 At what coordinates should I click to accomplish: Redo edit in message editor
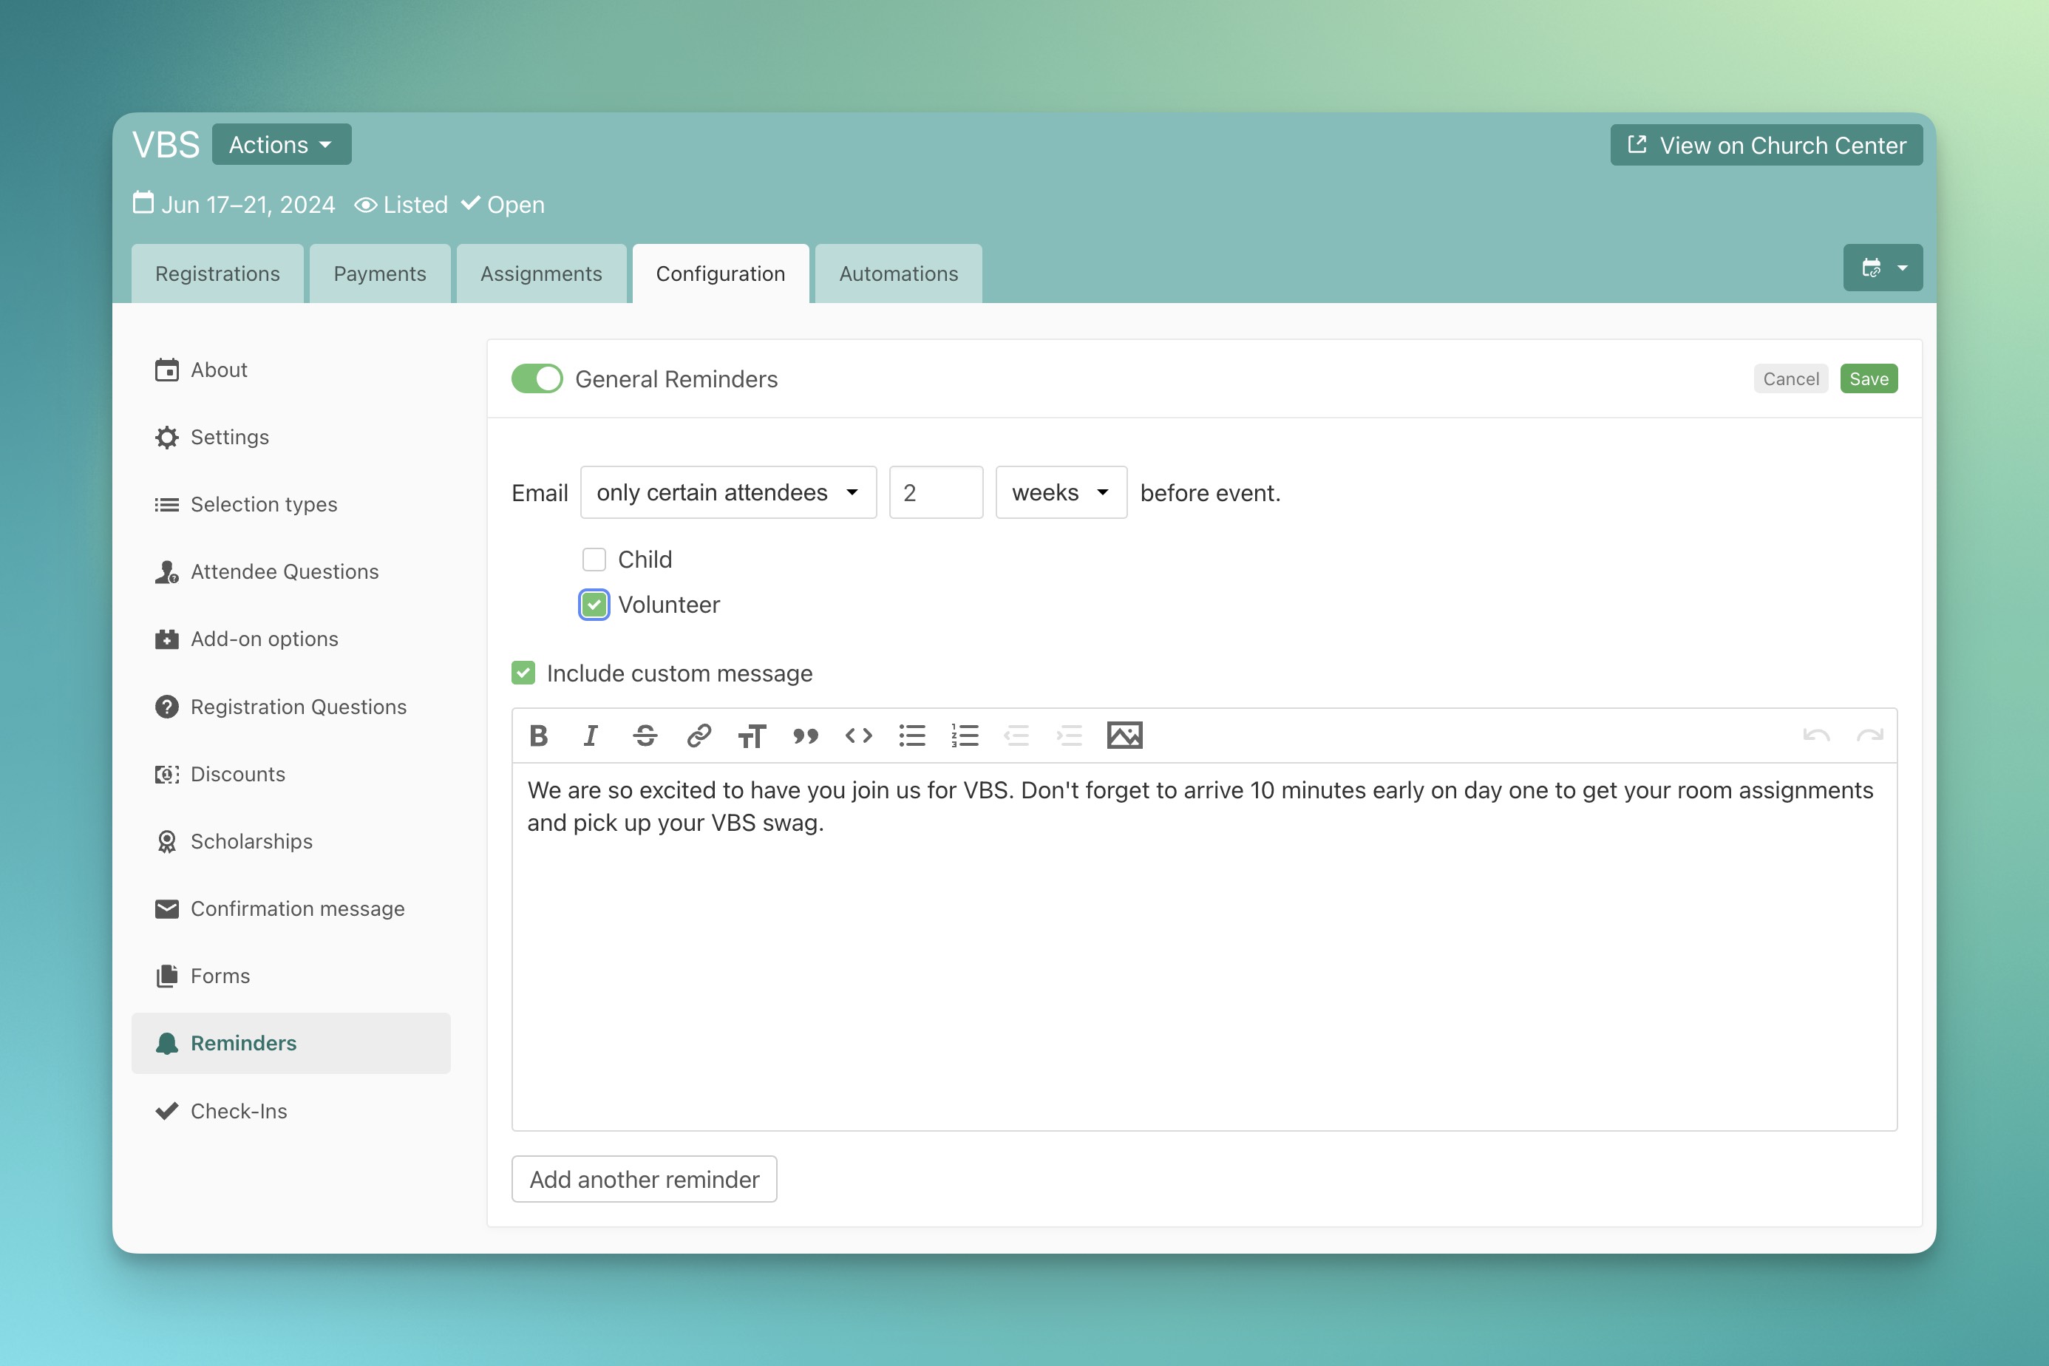pyautogui.click(x=1869, y=736)
